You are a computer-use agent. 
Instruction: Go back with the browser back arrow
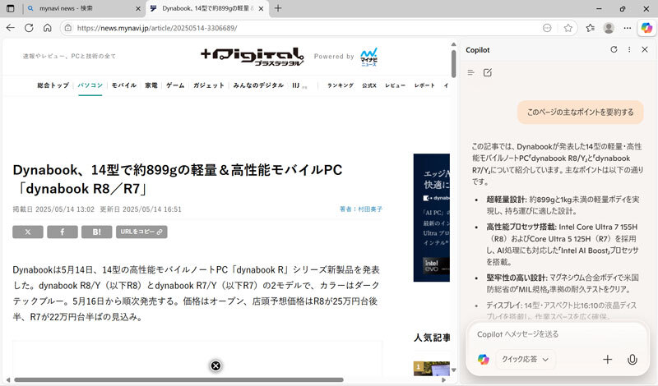click(x=11, y=28)
